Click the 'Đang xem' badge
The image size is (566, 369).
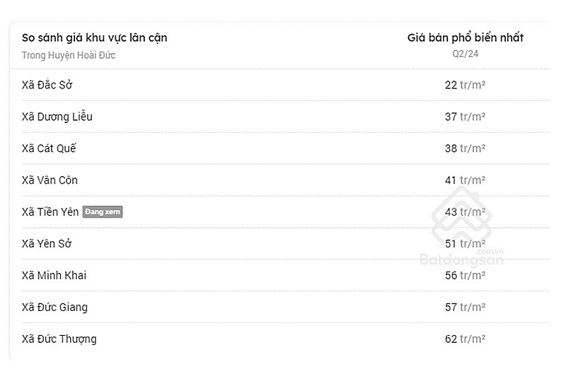pyautogui.click(x=103, y=212)
